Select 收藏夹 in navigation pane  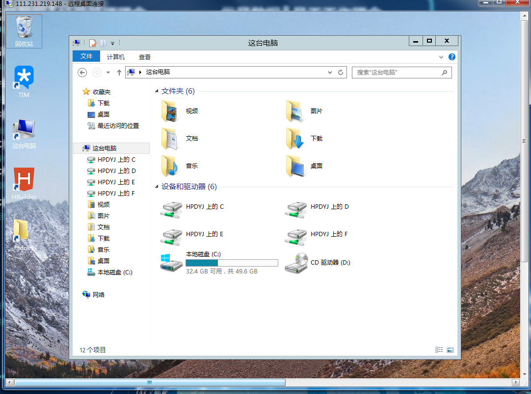[x=97, y=92]
